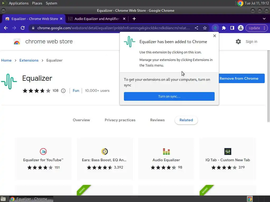Image resolution: width=270 pixels, height=202 pixels.
Task: Select the Equalizer - Chrome Web Store tab
Action: pos(33,19)
